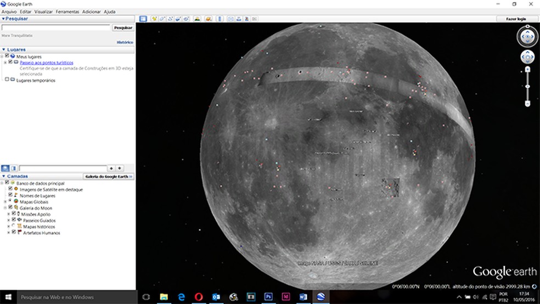Open Passeio aos pontos turísticos link
Image resolution: width=540 pixels, height=304 pixels.
pyautogui.click(x=47, y=63)
